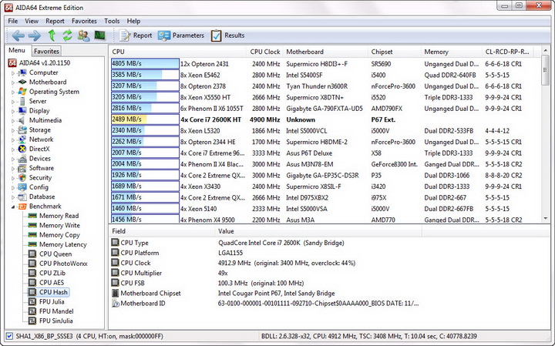Collapse the Benchmark tree node
The image size is (555, 346).
[13, 207]
